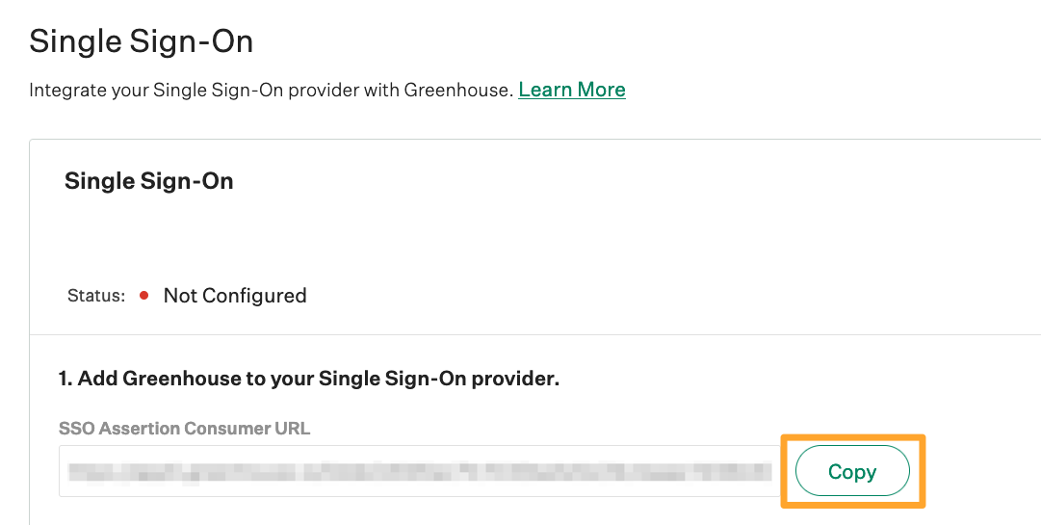Click the step 1 Add Greenhouse heading

click(x=309, y=379)
